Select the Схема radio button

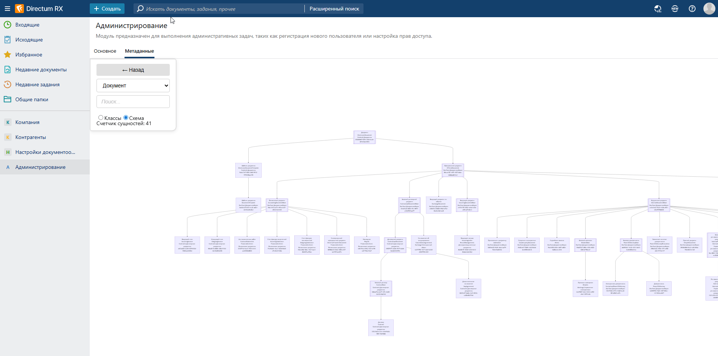coord(126,118)
